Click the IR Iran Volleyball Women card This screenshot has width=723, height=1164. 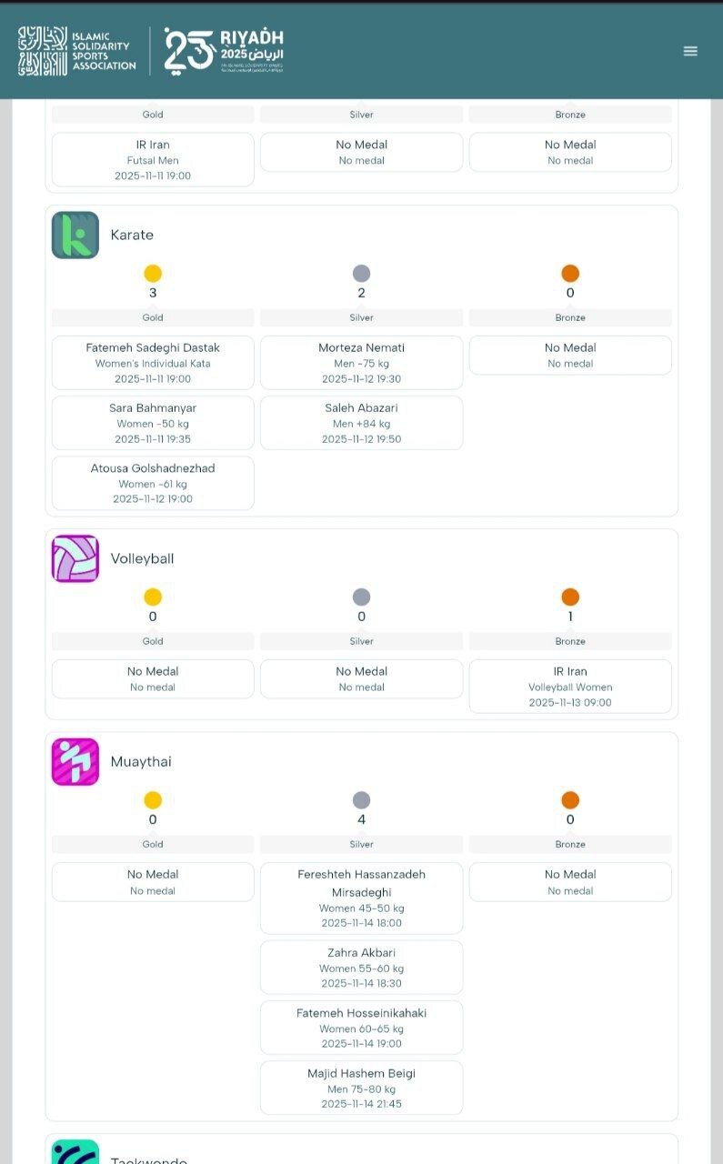pos(570,686)
